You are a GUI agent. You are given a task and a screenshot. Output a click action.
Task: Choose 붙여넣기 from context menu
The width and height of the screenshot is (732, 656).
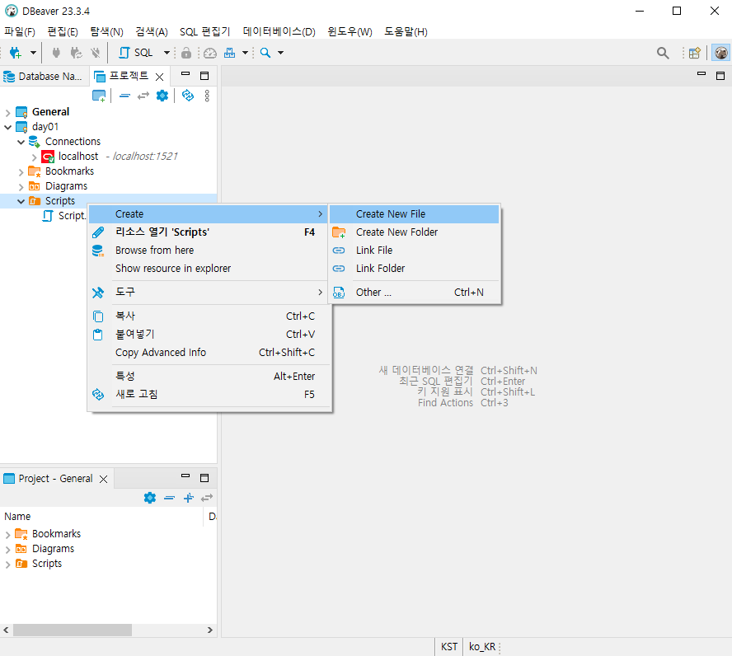click(x=209, y=335)
